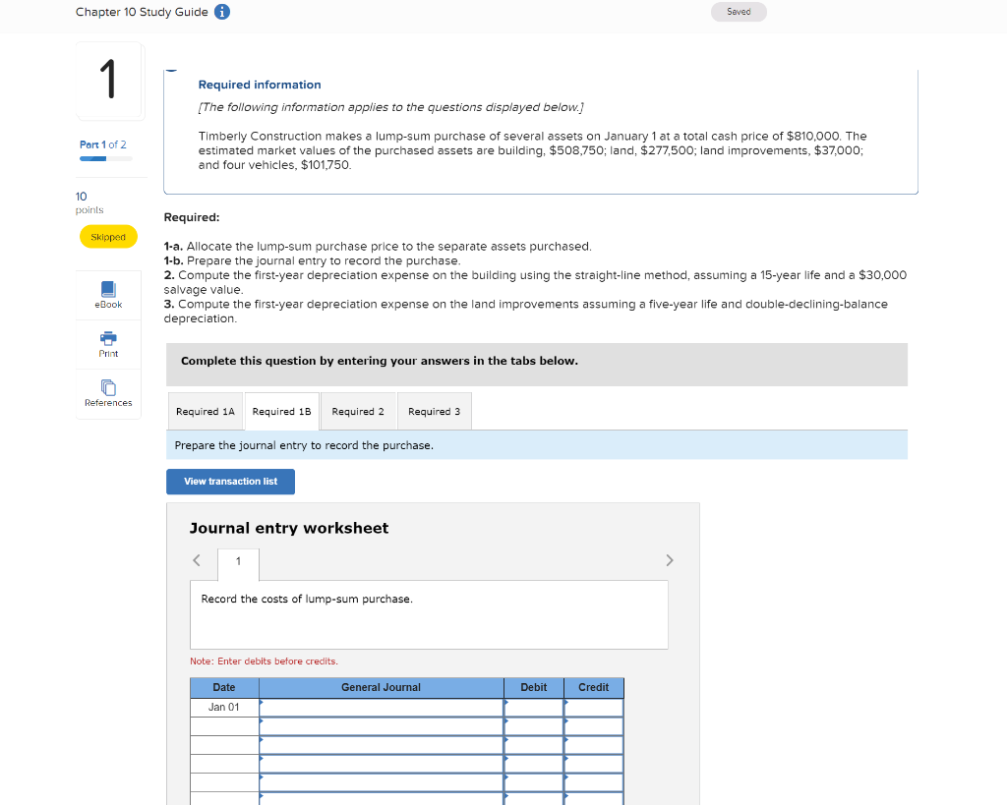Click 'Record the costs of lump-sum purchase' text
Viewport: 1007px width, 805px height.
coord(307,599)
